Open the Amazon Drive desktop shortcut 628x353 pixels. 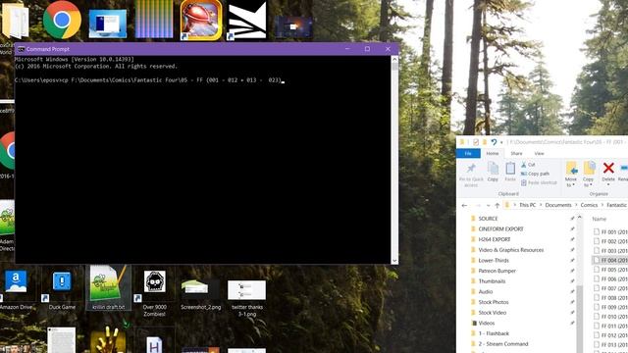coord(16,289)
